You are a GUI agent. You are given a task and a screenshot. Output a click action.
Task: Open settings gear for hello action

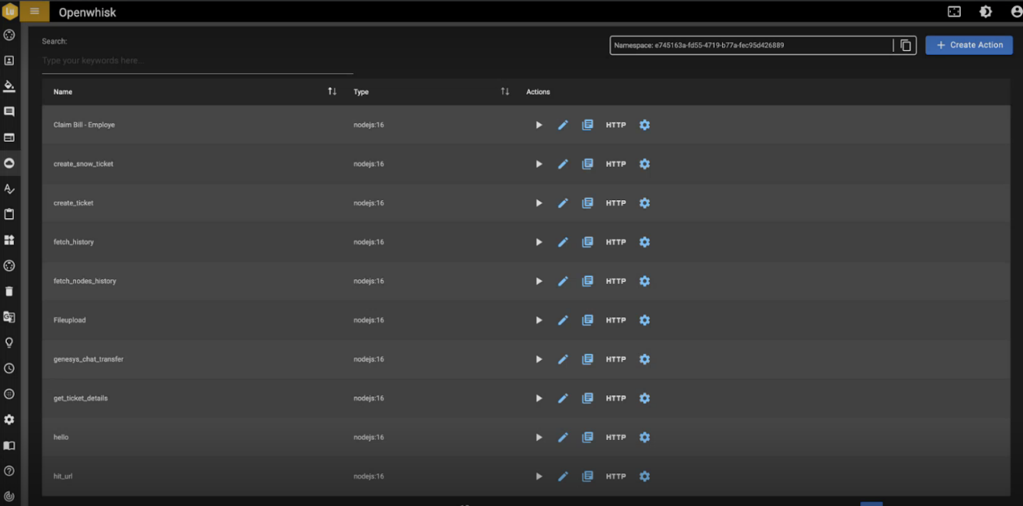(x=644, y=437)
